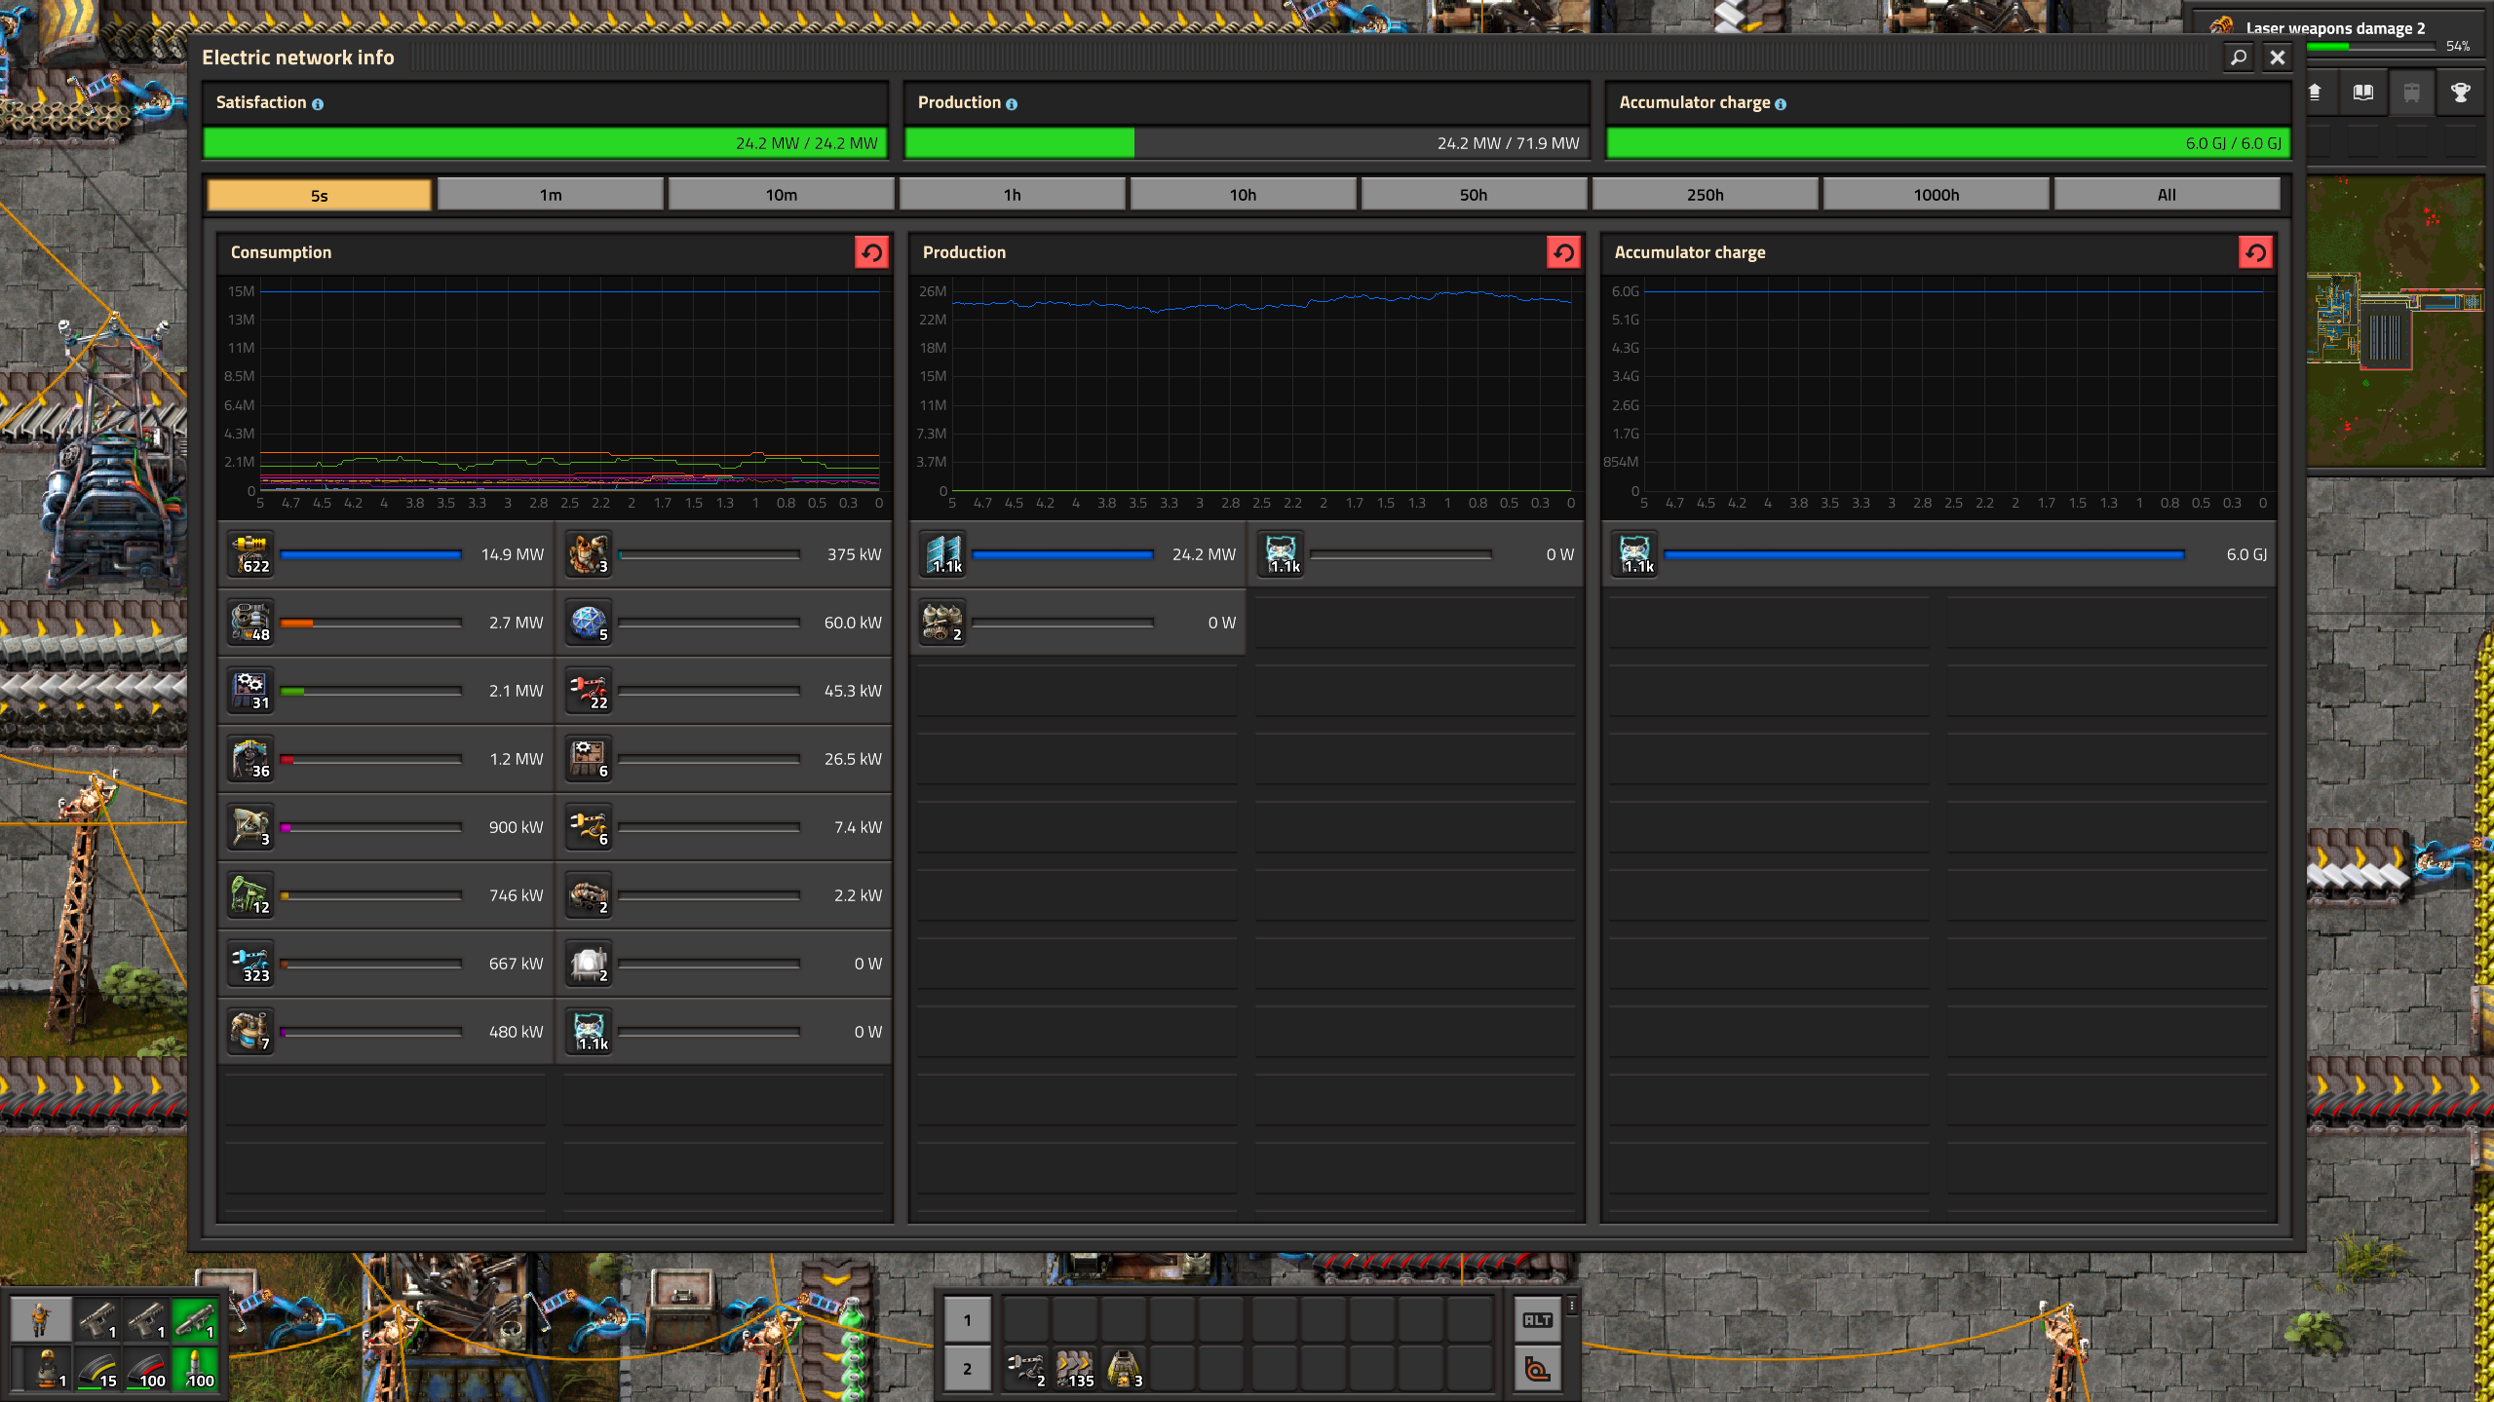Image resolution: width=2494 pixels, height=1402 pixels.
Task: Show Satisfaction info tooltip icon
Action: 318,104
